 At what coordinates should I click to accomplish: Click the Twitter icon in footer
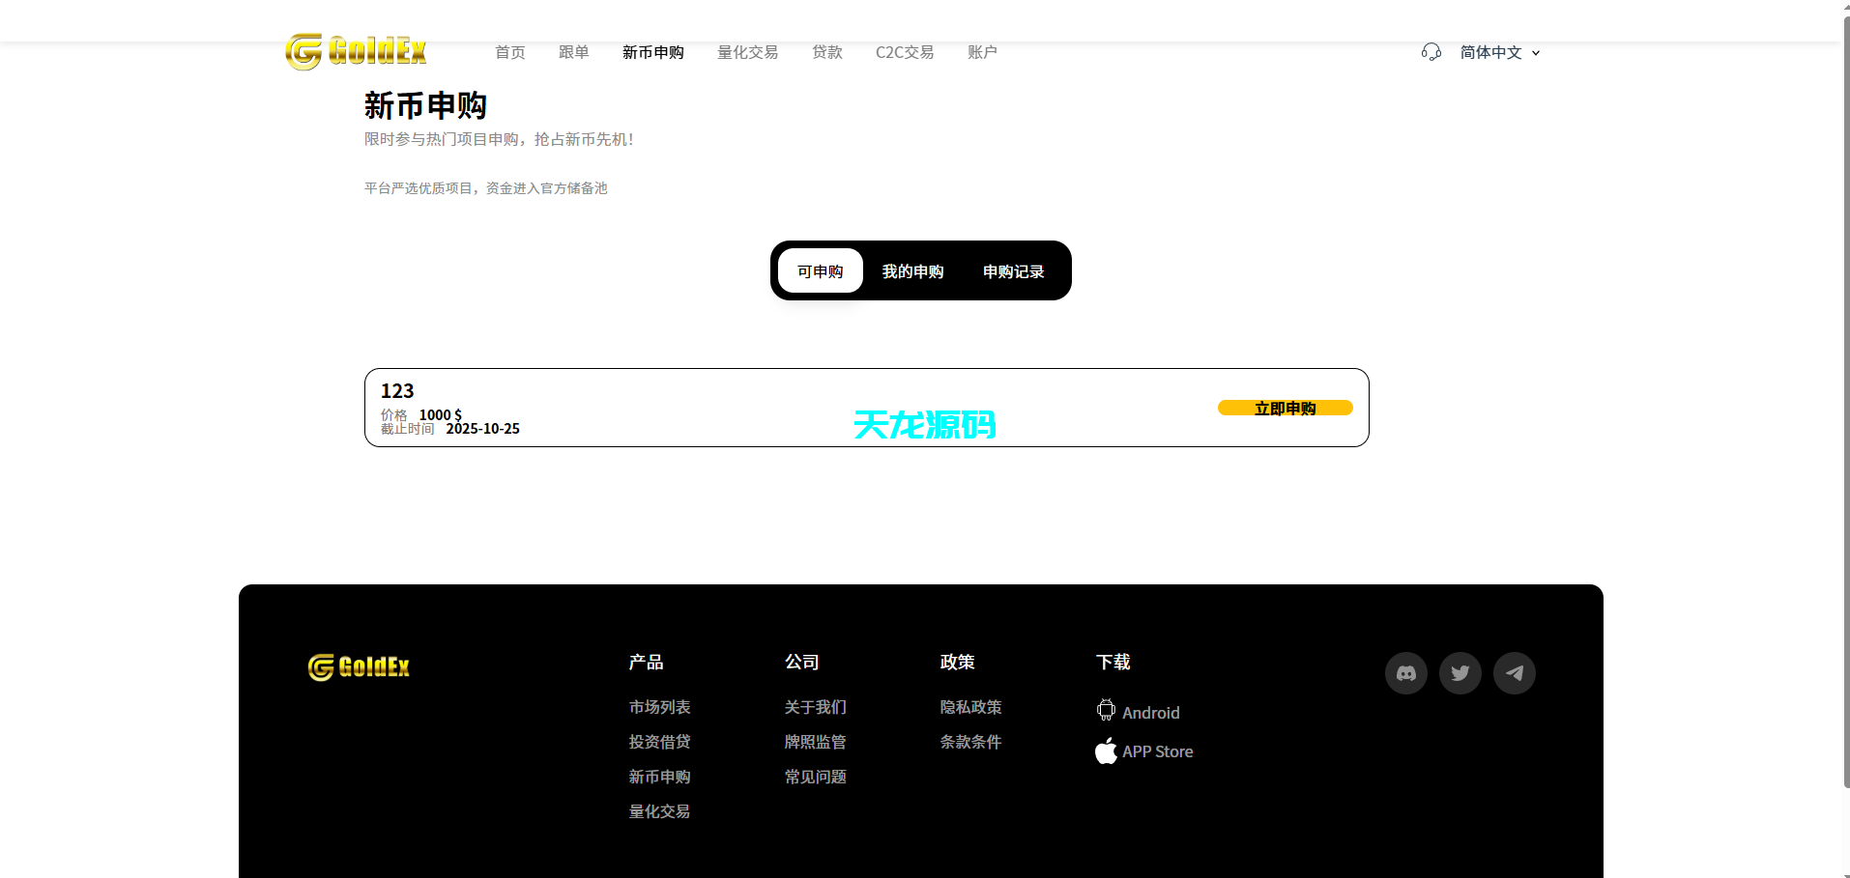pyautogui.click(x=1460, y=672)
